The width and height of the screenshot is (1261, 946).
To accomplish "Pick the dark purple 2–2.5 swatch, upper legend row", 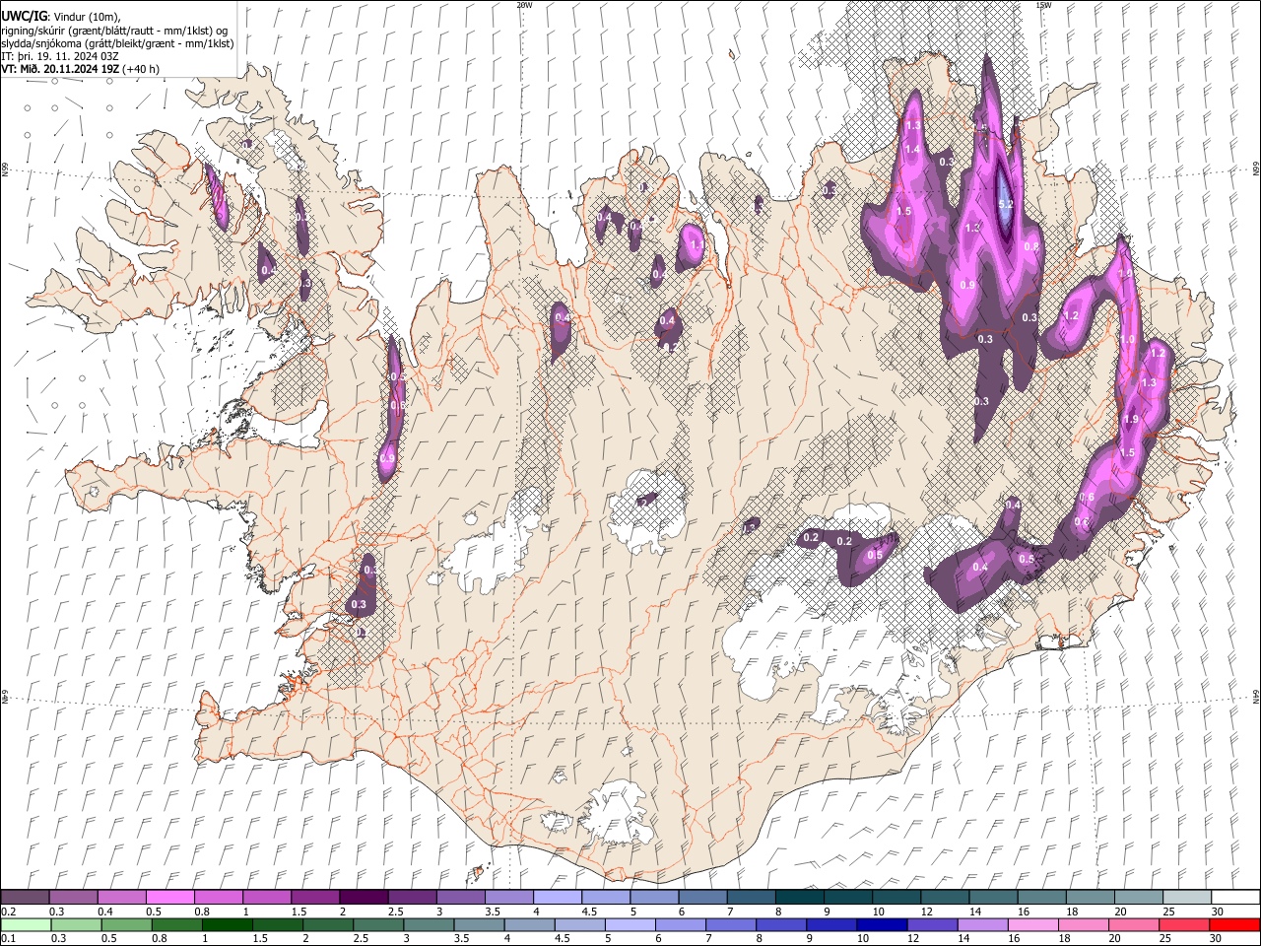I will pos(364,898).
